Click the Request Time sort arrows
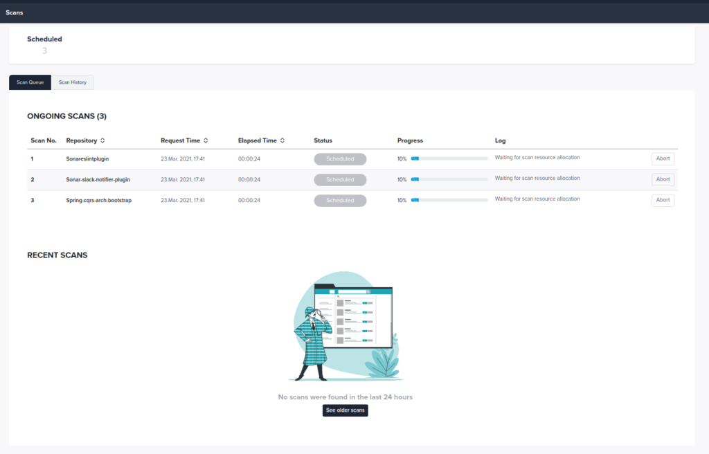The width and height of the screenshot is (709, 454). pyautogui.click(x=206, y=140)
